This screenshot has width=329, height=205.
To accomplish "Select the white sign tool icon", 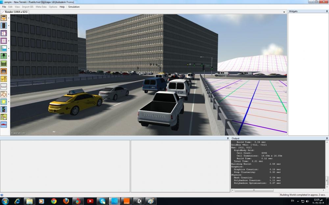I will (x=4, y=86).
